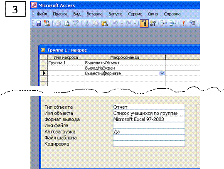Click the empty Кодировка field
Viewport: 224px width, 169px height.
click(x=149, y=144)
